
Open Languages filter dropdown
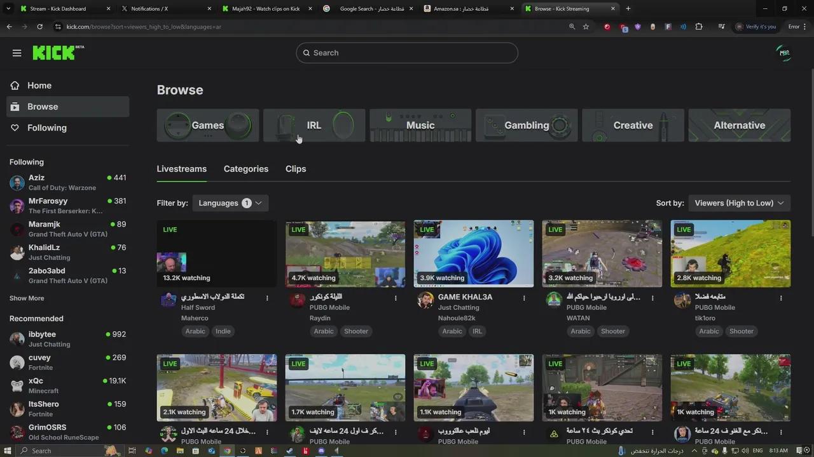pyautogui.click(x=230, y=203)
